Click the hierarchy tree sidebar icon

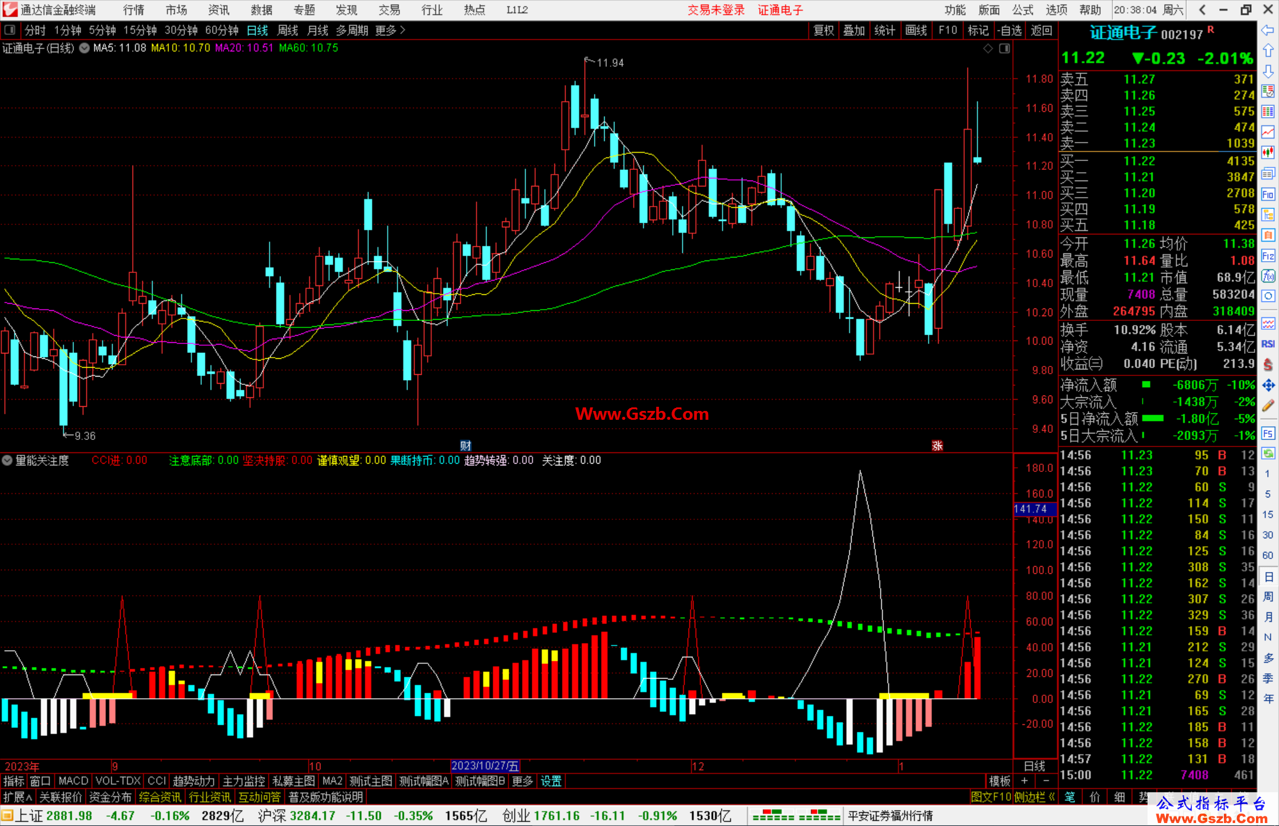coord(1268,214)
